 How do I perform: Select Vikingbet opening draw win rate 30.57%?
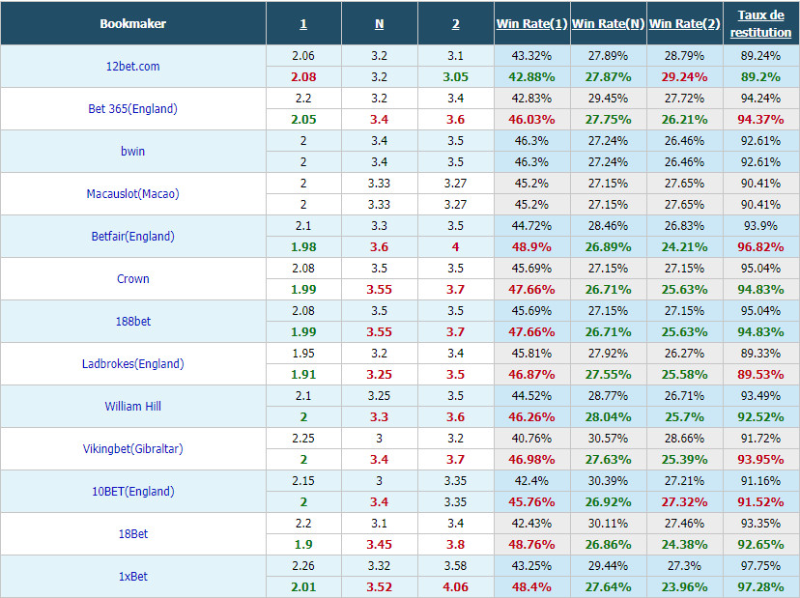coord(608,439)
